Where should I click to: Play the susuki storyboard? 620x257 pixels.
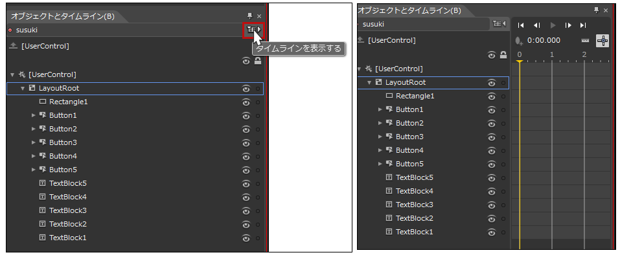click(x=553, y=25)
